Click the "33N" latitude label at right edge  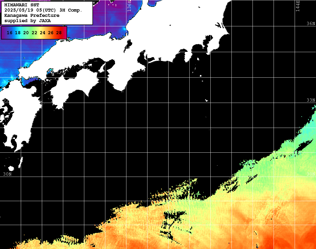311,100
